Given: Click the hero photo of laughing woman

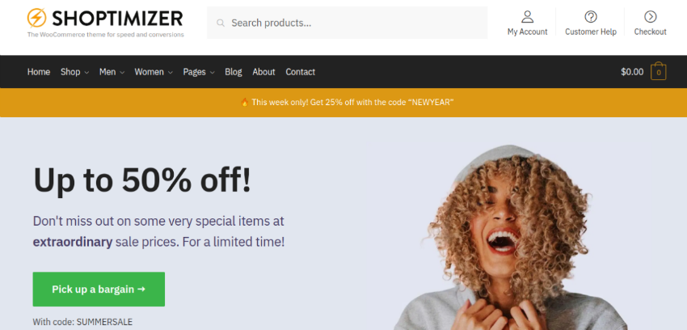Looking at the screenshot, I should [x=508, y=236].
